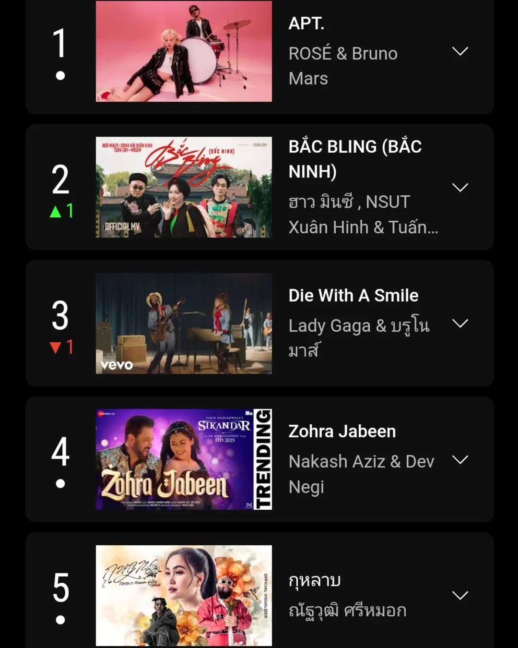518x648 pixels.
Task: Select Nakash Aziz & Dev Negi artist
Action: pyautogui.click(x=361, y=474)
